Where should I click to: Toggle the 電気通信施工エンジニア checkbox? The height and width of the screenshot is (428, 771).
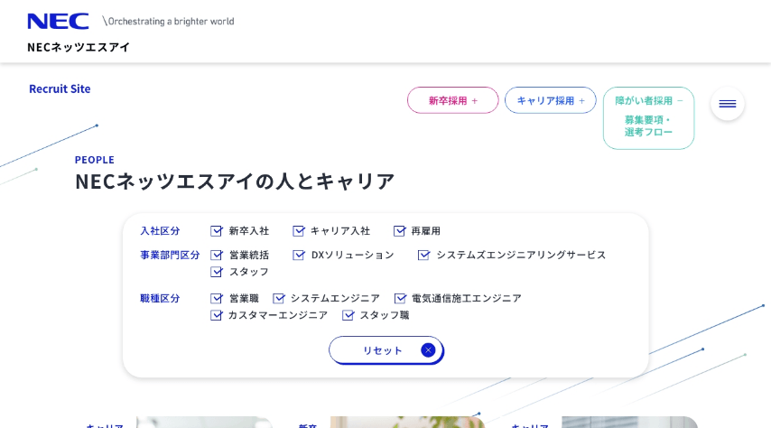(400, 298)
